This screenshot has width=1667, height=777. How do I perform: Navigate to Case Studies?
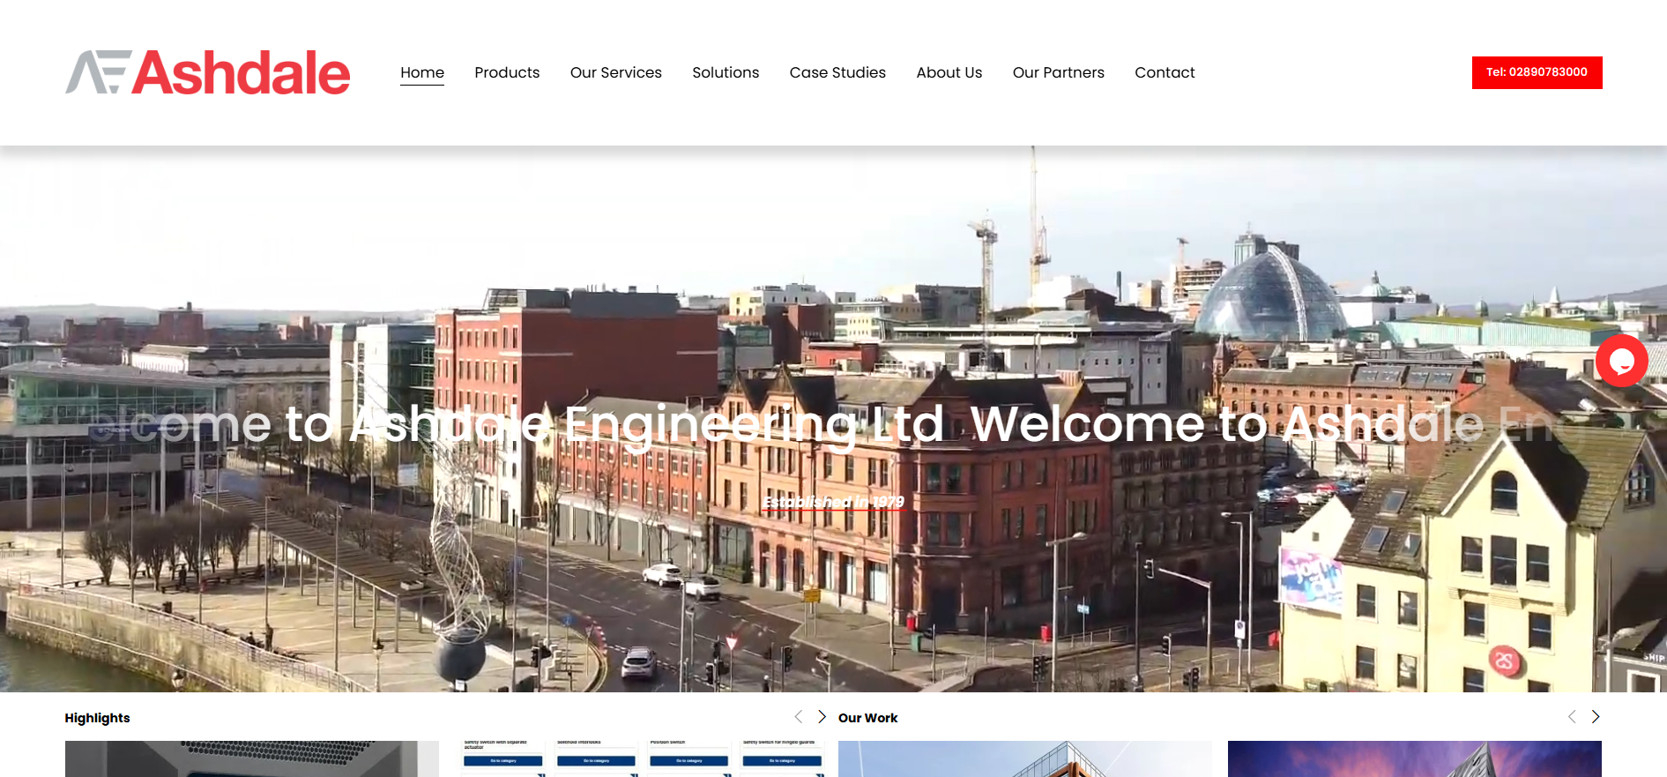(837, 72)
